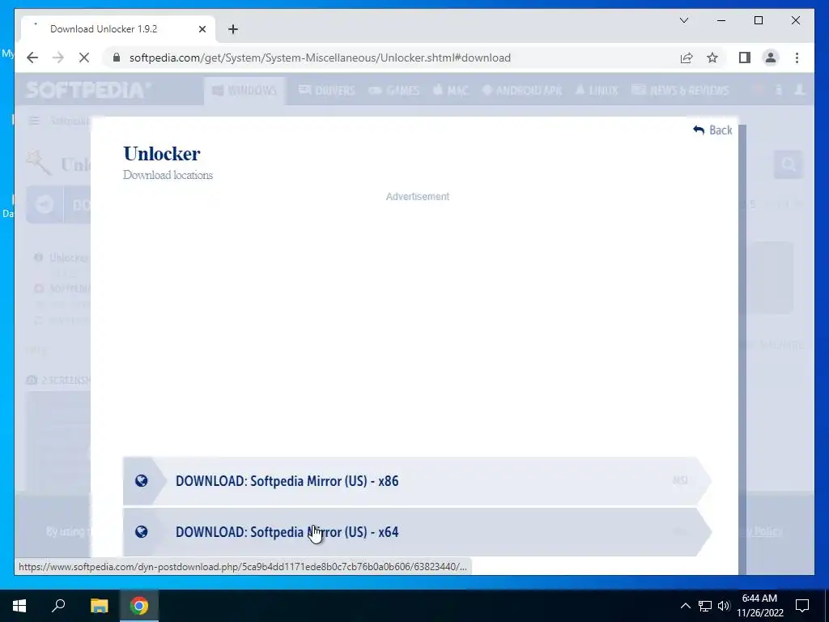Click globe icon on x86 mirror row
Viewport: 829px width, 622px height.
141,481
